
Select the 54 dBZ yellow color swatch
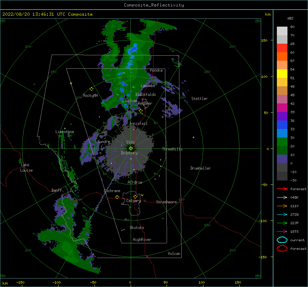pyautogui.click(x=282, y=73)
